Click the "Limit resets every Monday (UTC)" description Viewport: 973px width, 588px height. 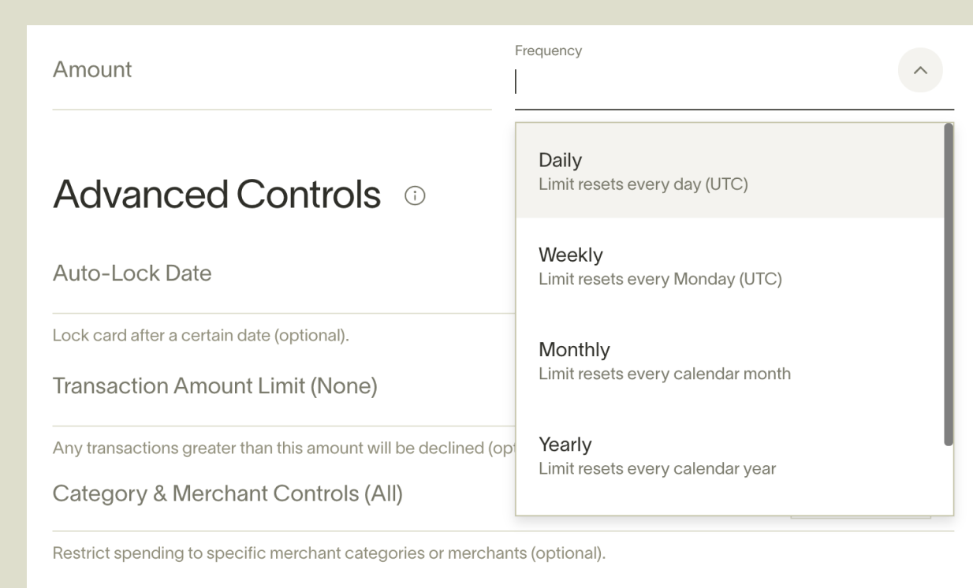(x=660, y=279)
